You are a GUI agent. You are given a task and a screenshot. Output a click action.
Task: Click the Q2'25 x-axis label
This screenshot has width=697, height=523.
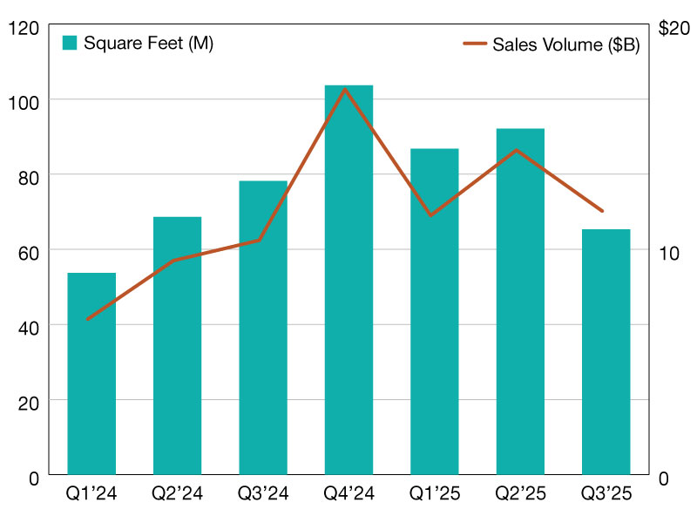(520, 493)
